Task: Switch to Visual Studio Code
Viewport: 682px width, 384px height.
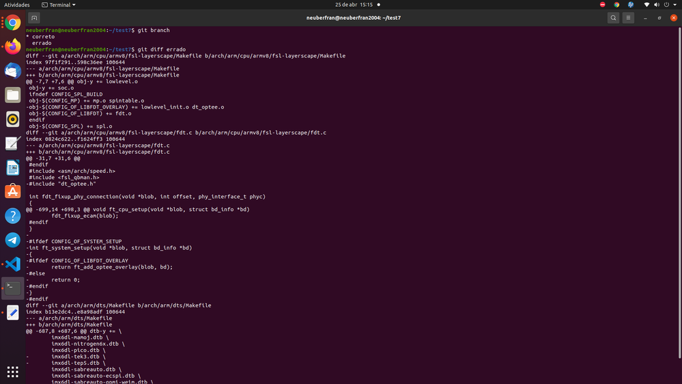Action: click(x=12, y=264)
